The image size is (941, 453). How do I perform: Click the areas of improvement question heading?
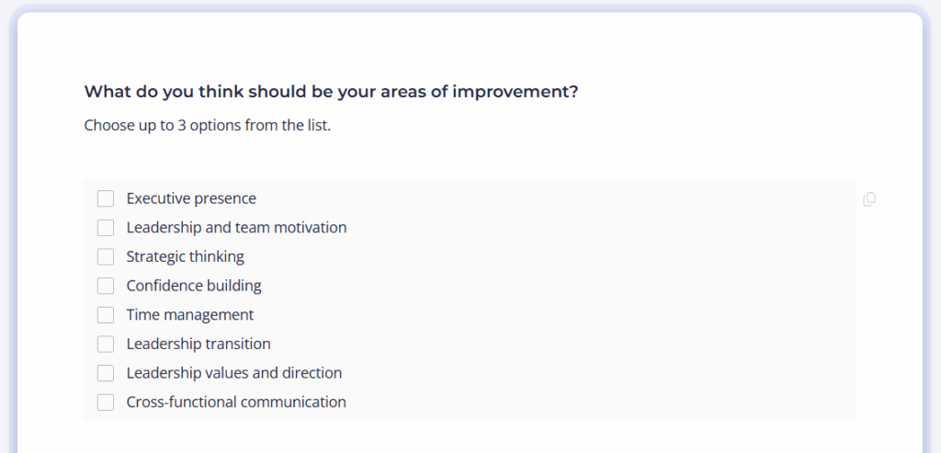click(331, 92)
